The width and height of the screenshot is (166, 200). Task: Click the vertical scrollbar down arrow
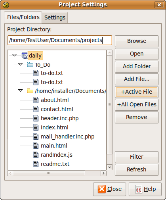109,167
